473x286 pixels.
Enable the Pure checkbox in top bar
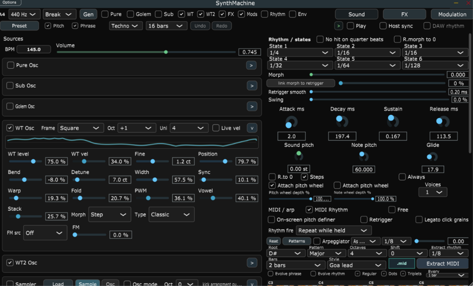(104, 14)
